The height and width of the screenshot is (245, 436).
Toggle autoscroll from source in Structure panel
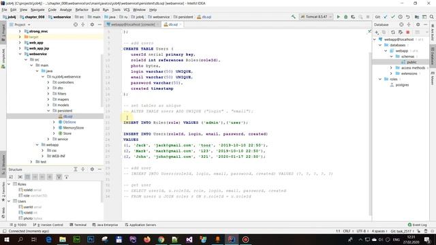coord(67,177)
